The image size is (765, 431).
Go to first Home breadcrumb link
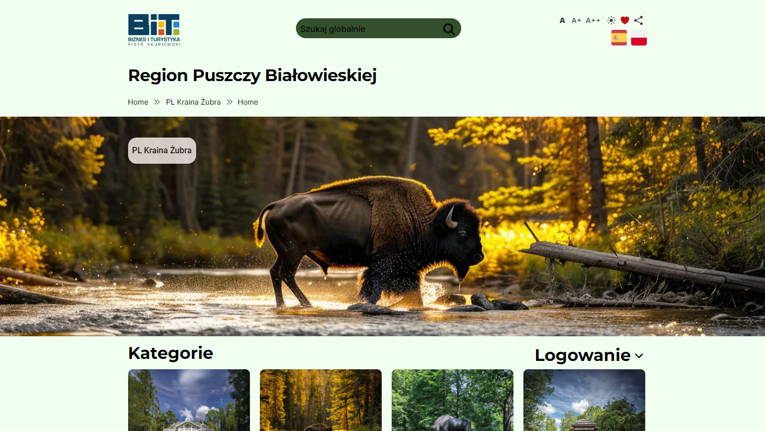pos(138,102)
